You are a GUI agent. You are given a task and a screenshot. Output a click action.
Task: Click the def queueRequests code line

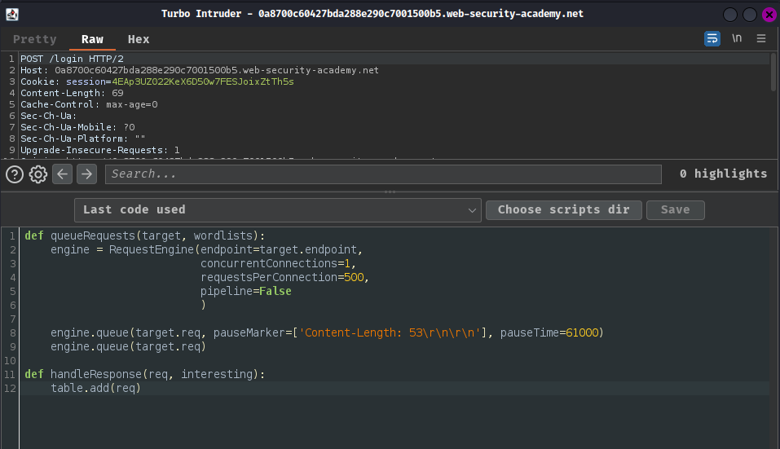click(x=145, y=236)
